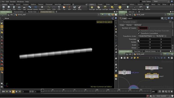The height and width of the screenshot is (98, 174).
Task: Click the play forward button
Action: coord(17,91)
